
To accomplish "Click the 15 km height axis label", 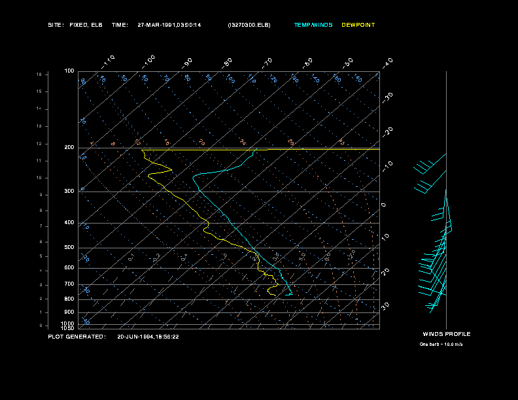I will tap(39, 92).
